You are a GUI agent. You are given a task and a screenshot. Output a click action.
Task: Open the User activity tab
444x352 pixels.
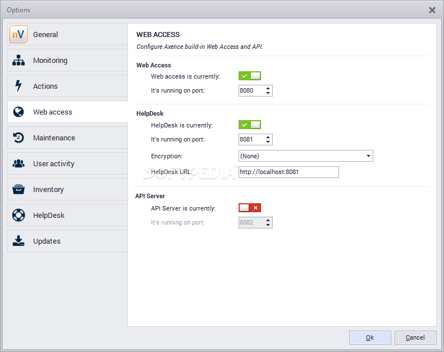pyautogui.click(x=68, y=163)
